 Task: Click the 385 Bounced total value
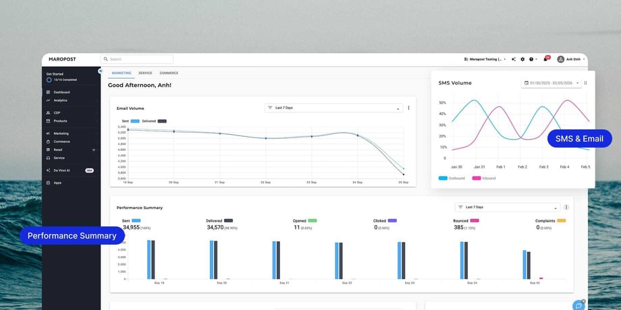pos(458,227)
